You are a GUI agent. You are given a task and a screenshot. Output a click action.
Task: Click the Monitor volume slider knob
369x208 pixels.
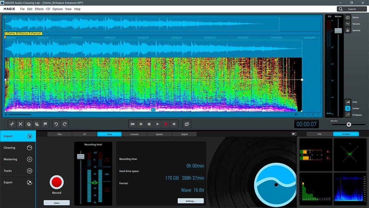349,124
